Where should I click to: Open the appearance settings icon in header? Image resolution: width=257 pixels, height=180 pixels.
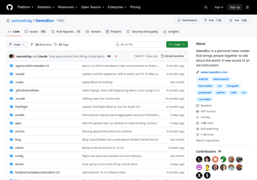pos(247,7)
